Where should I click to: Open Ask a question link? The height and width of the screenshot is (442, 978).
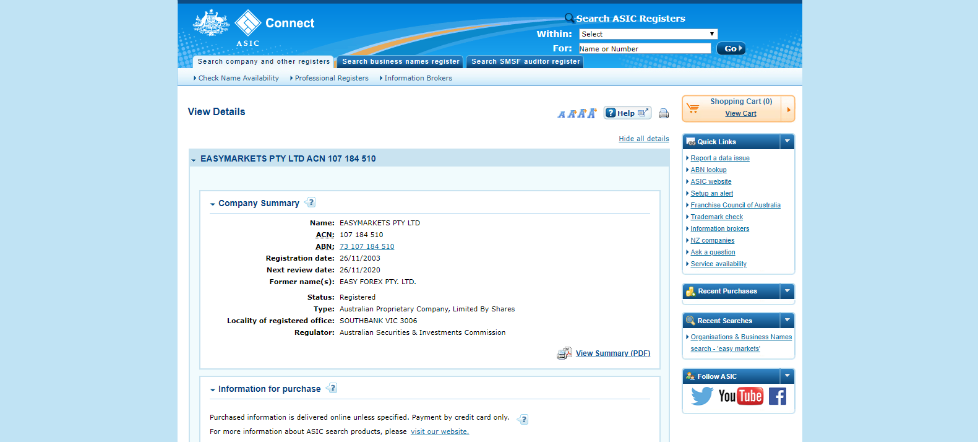pos(713,252)
